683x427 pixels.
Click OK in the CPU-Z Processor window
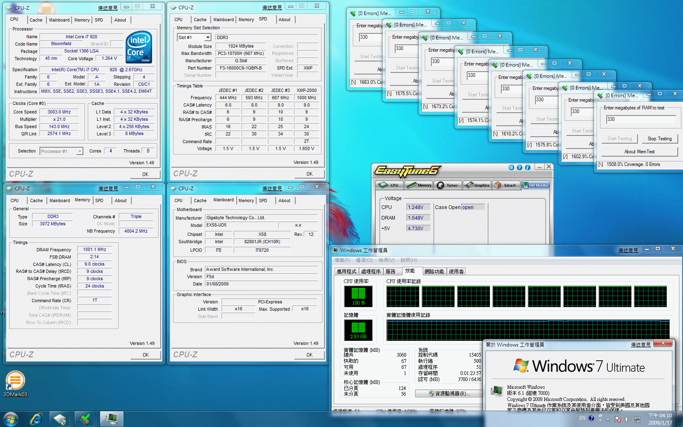[145, 174]
